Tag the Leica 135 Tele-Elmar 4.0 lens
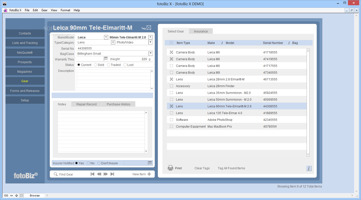The image size is (361, 200). (x=171, y=113)
